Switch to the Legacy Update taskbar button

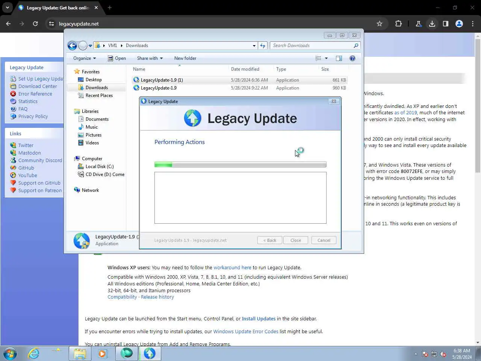point(150,353)
